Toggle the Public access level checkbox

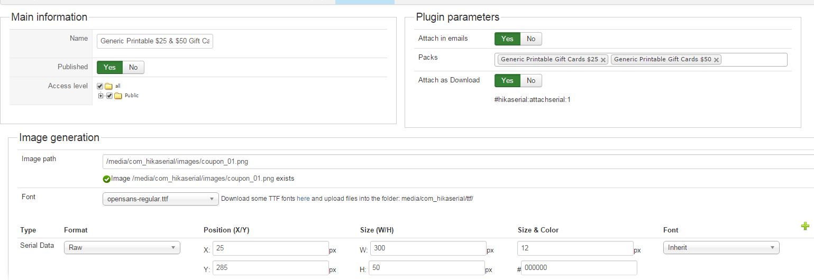click(109, 96)
